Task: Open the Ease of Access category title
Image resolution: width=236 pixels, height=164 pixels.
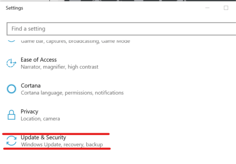Action: pyautogui.click(x=39, y=60)
